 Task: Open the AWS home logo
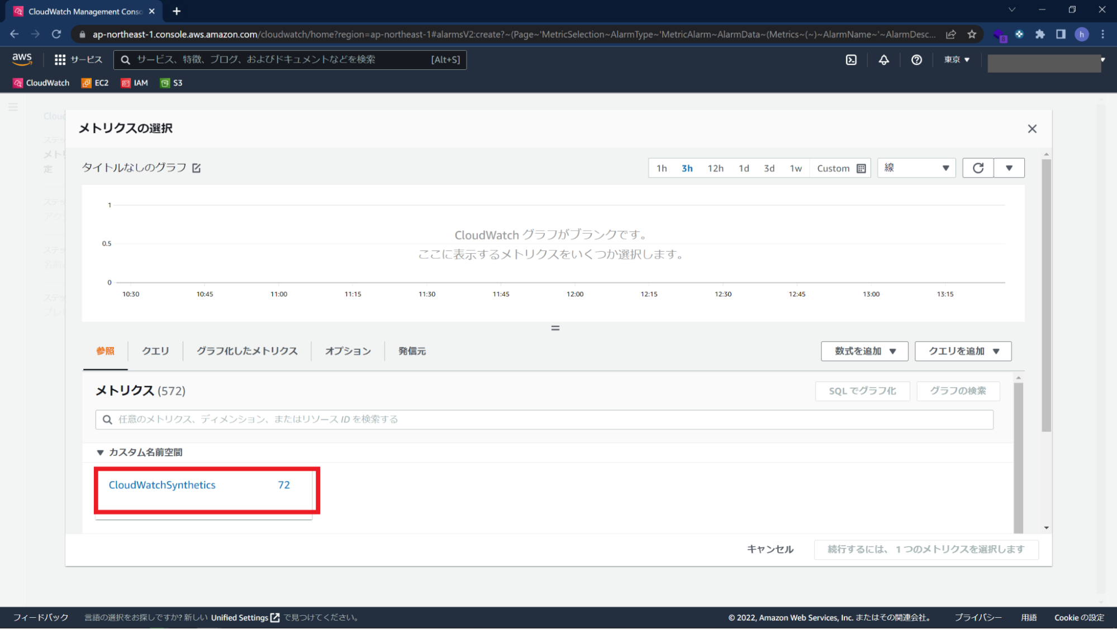(22, 59)
